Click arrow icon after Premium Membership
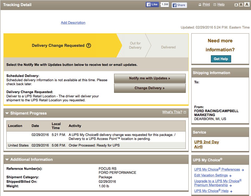 pyautogui.click(x=231, y=186)
